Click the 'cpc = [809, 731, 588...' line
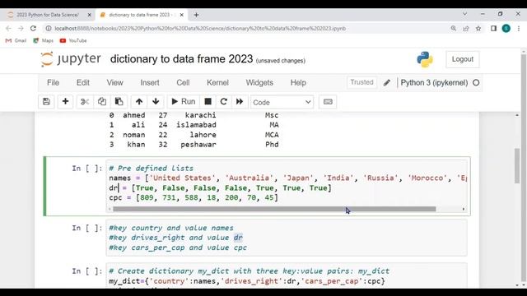527x296 pixels. click(x=194, y=197)
